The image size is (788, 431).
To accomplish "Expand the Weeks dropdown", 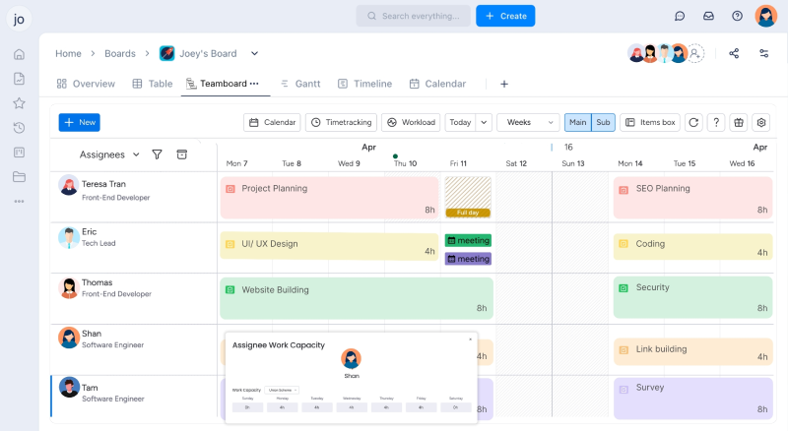I will point(528,122).
